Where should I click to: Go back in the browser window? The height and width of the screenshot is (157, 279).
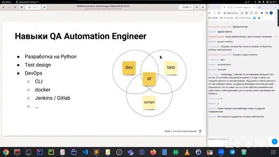click(210, 13)
